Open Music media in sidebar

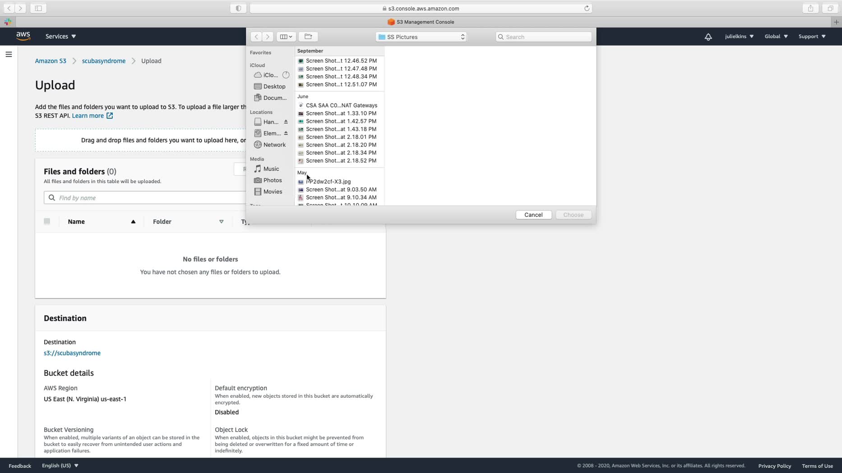tap(267, 169)
